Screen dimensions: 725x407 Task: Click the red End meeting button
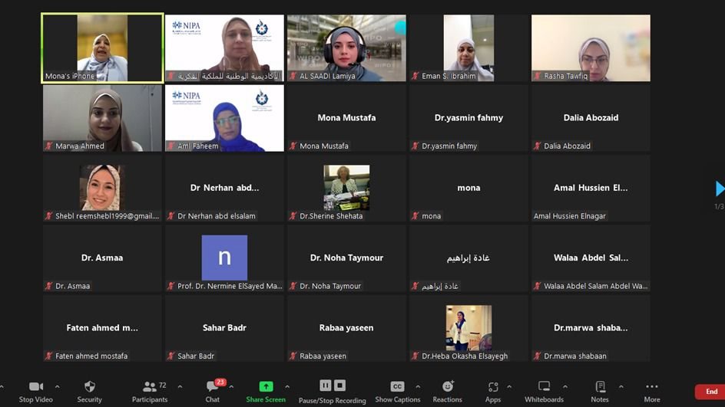(710, 392)
